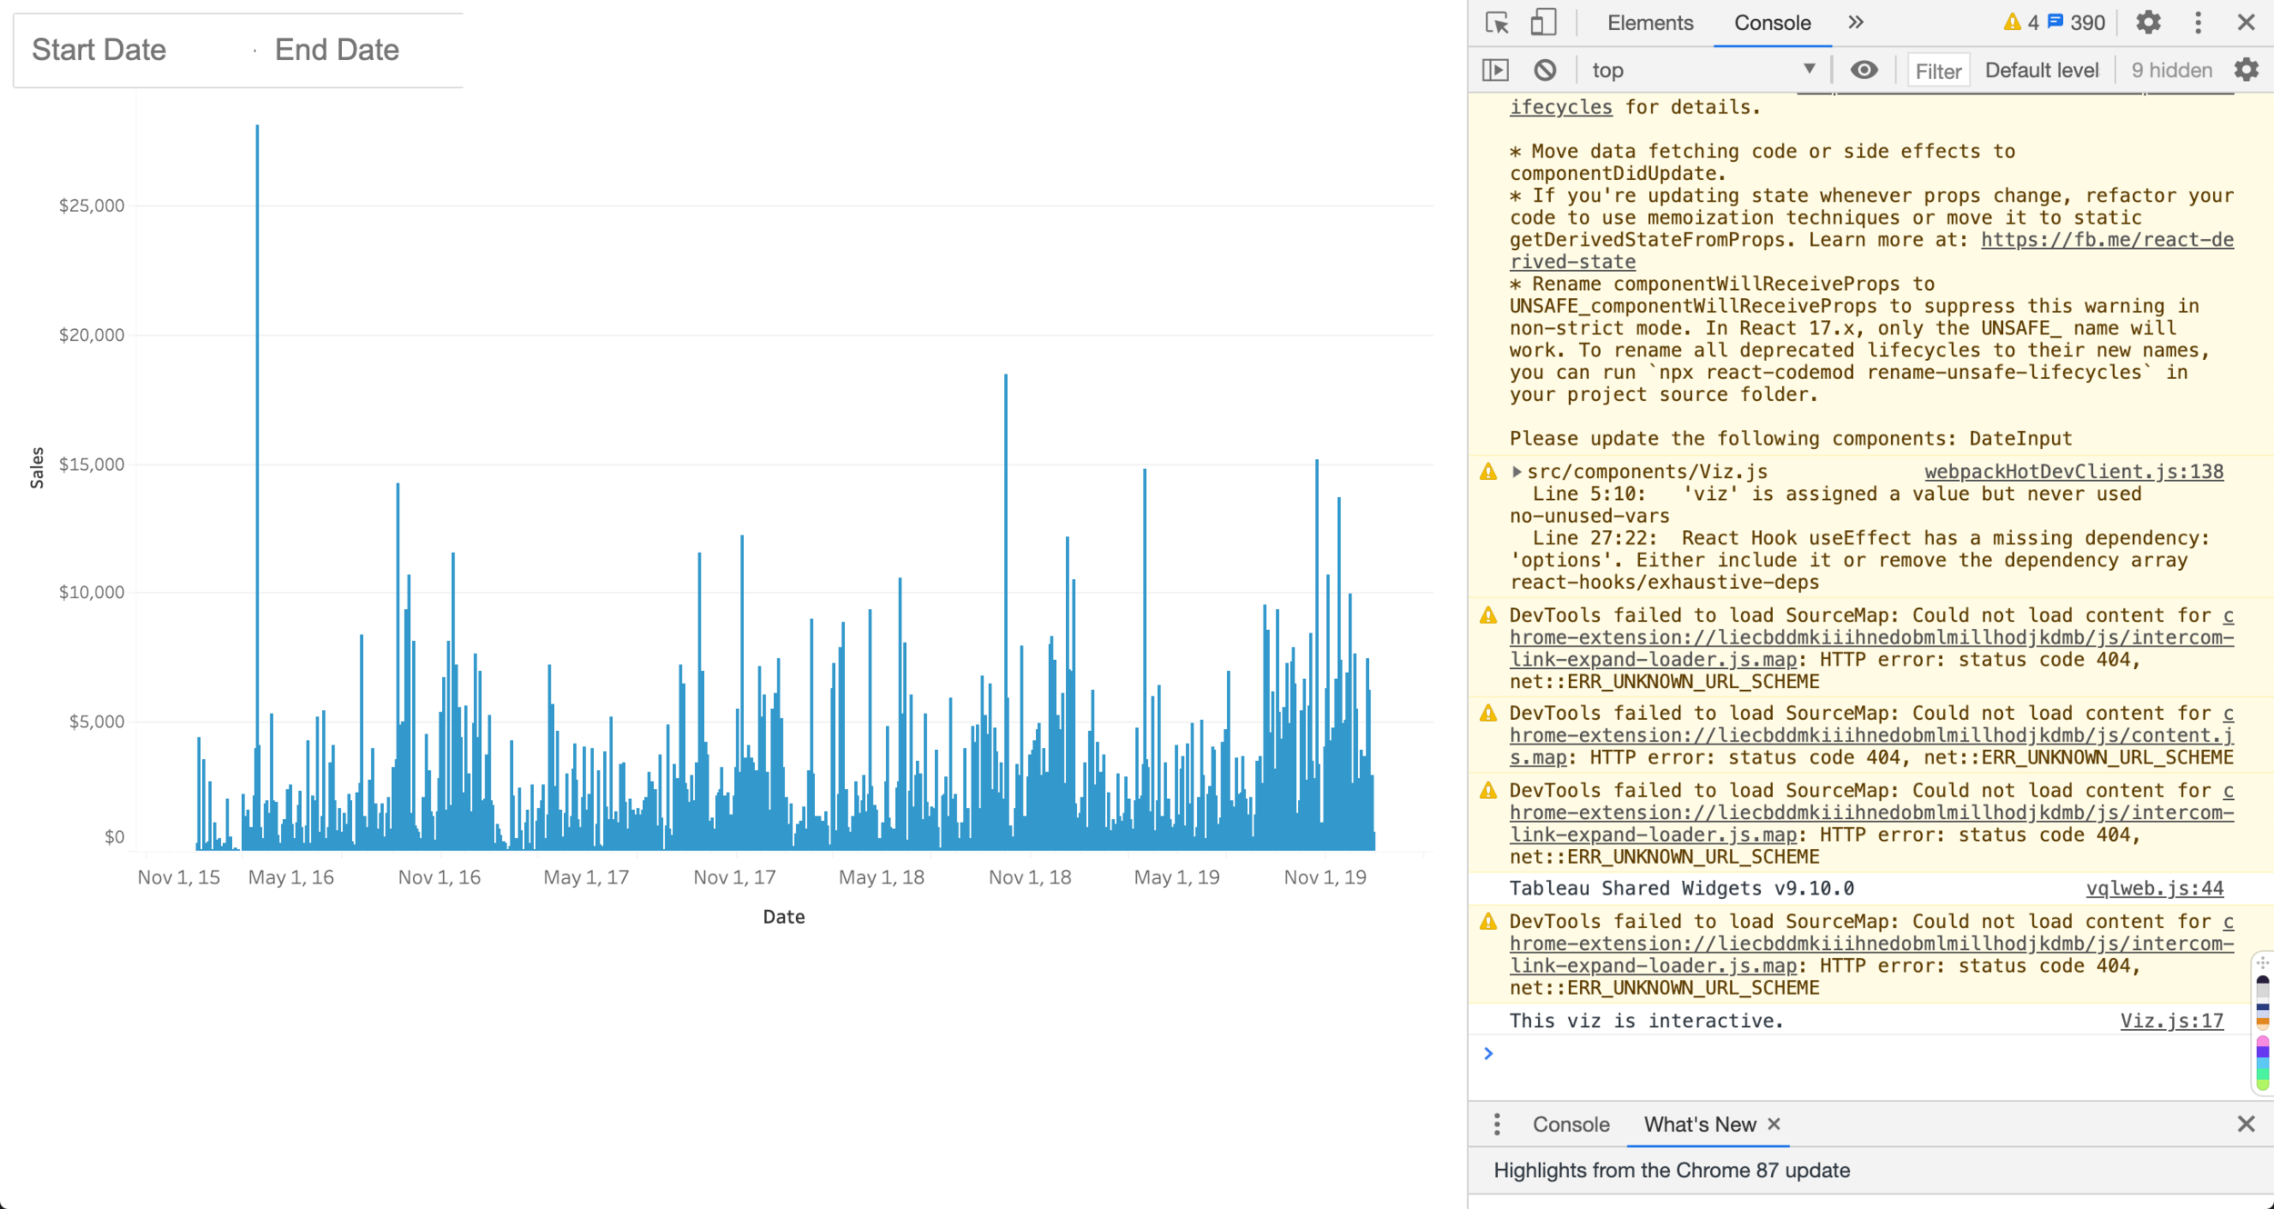Activate the inspect element picker icon
Image resolution: width=2274 pixels, height=1209 pixels.
click(1497, 23)
